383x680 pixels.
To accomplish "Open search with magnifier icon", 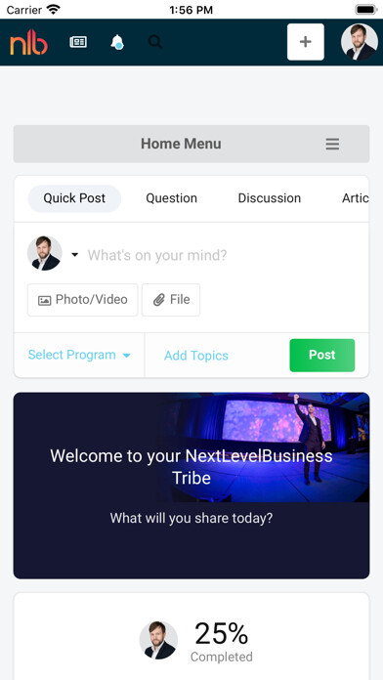I will 155,42.
